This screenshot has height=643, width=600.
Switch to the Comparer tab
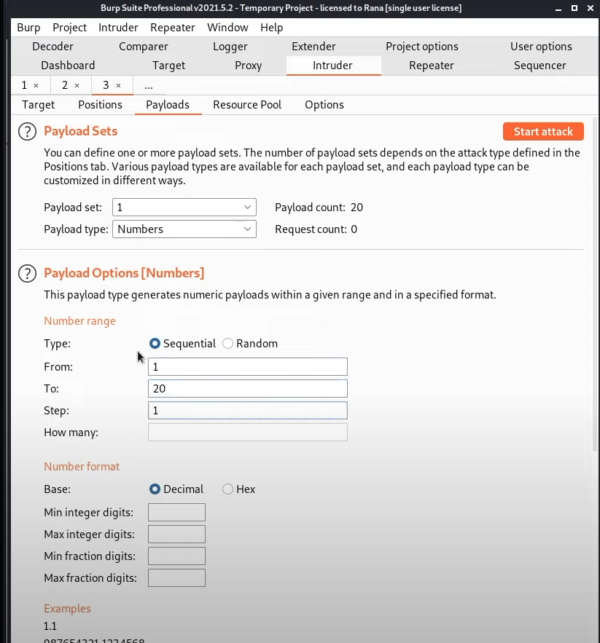coord(144,47)
